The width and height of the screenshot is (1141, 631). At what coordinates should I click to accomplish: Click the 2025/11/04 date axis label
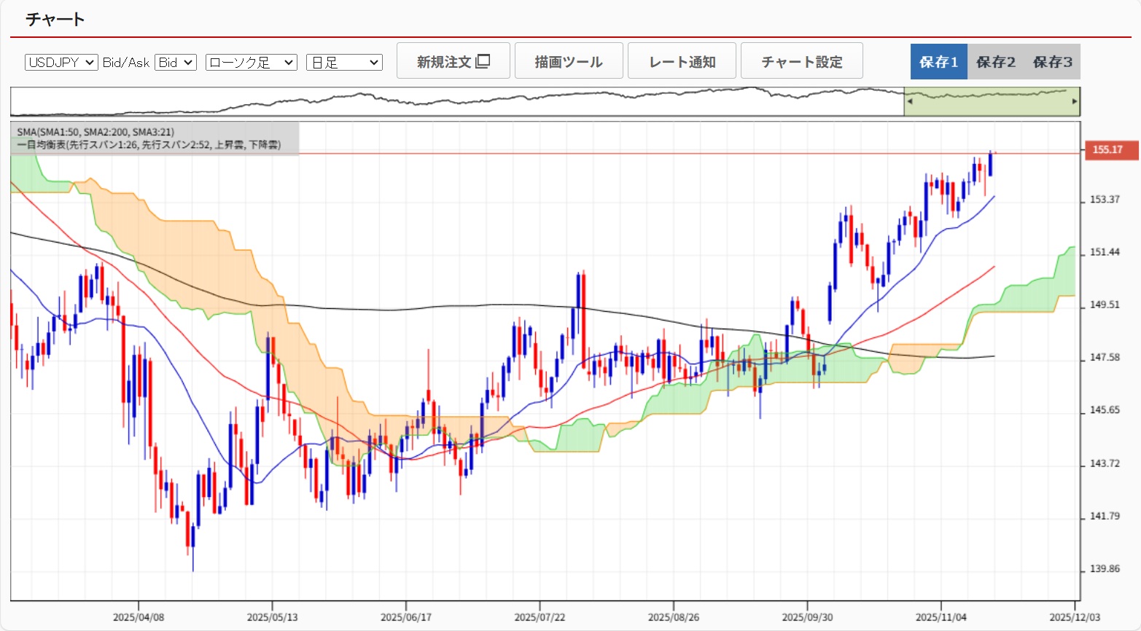(x=941, y=617)
